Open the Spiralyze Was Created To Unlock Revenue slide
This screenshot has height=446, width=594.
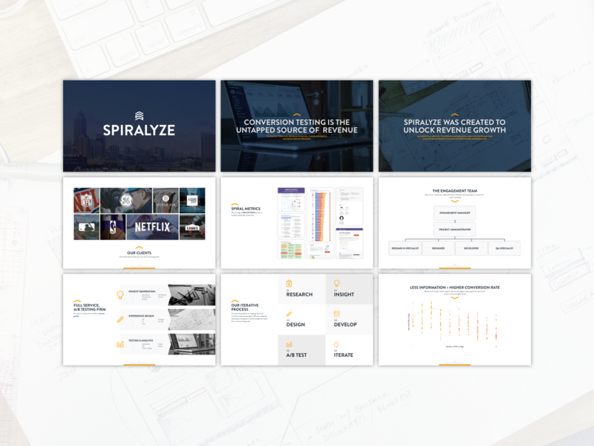pyautogui.click(x=454, y=126)
